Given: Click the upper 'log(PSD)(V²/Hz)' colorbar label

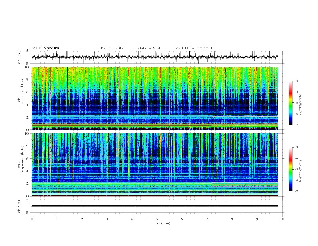Looking at the screenshot, I should [300, 105].
